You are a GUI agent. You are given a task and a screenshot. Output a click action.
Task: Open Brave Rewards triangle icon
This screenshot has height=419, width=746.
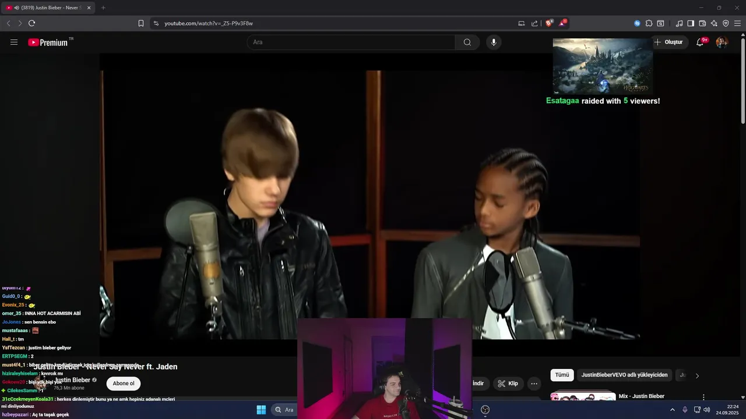(x=562, y=23)
